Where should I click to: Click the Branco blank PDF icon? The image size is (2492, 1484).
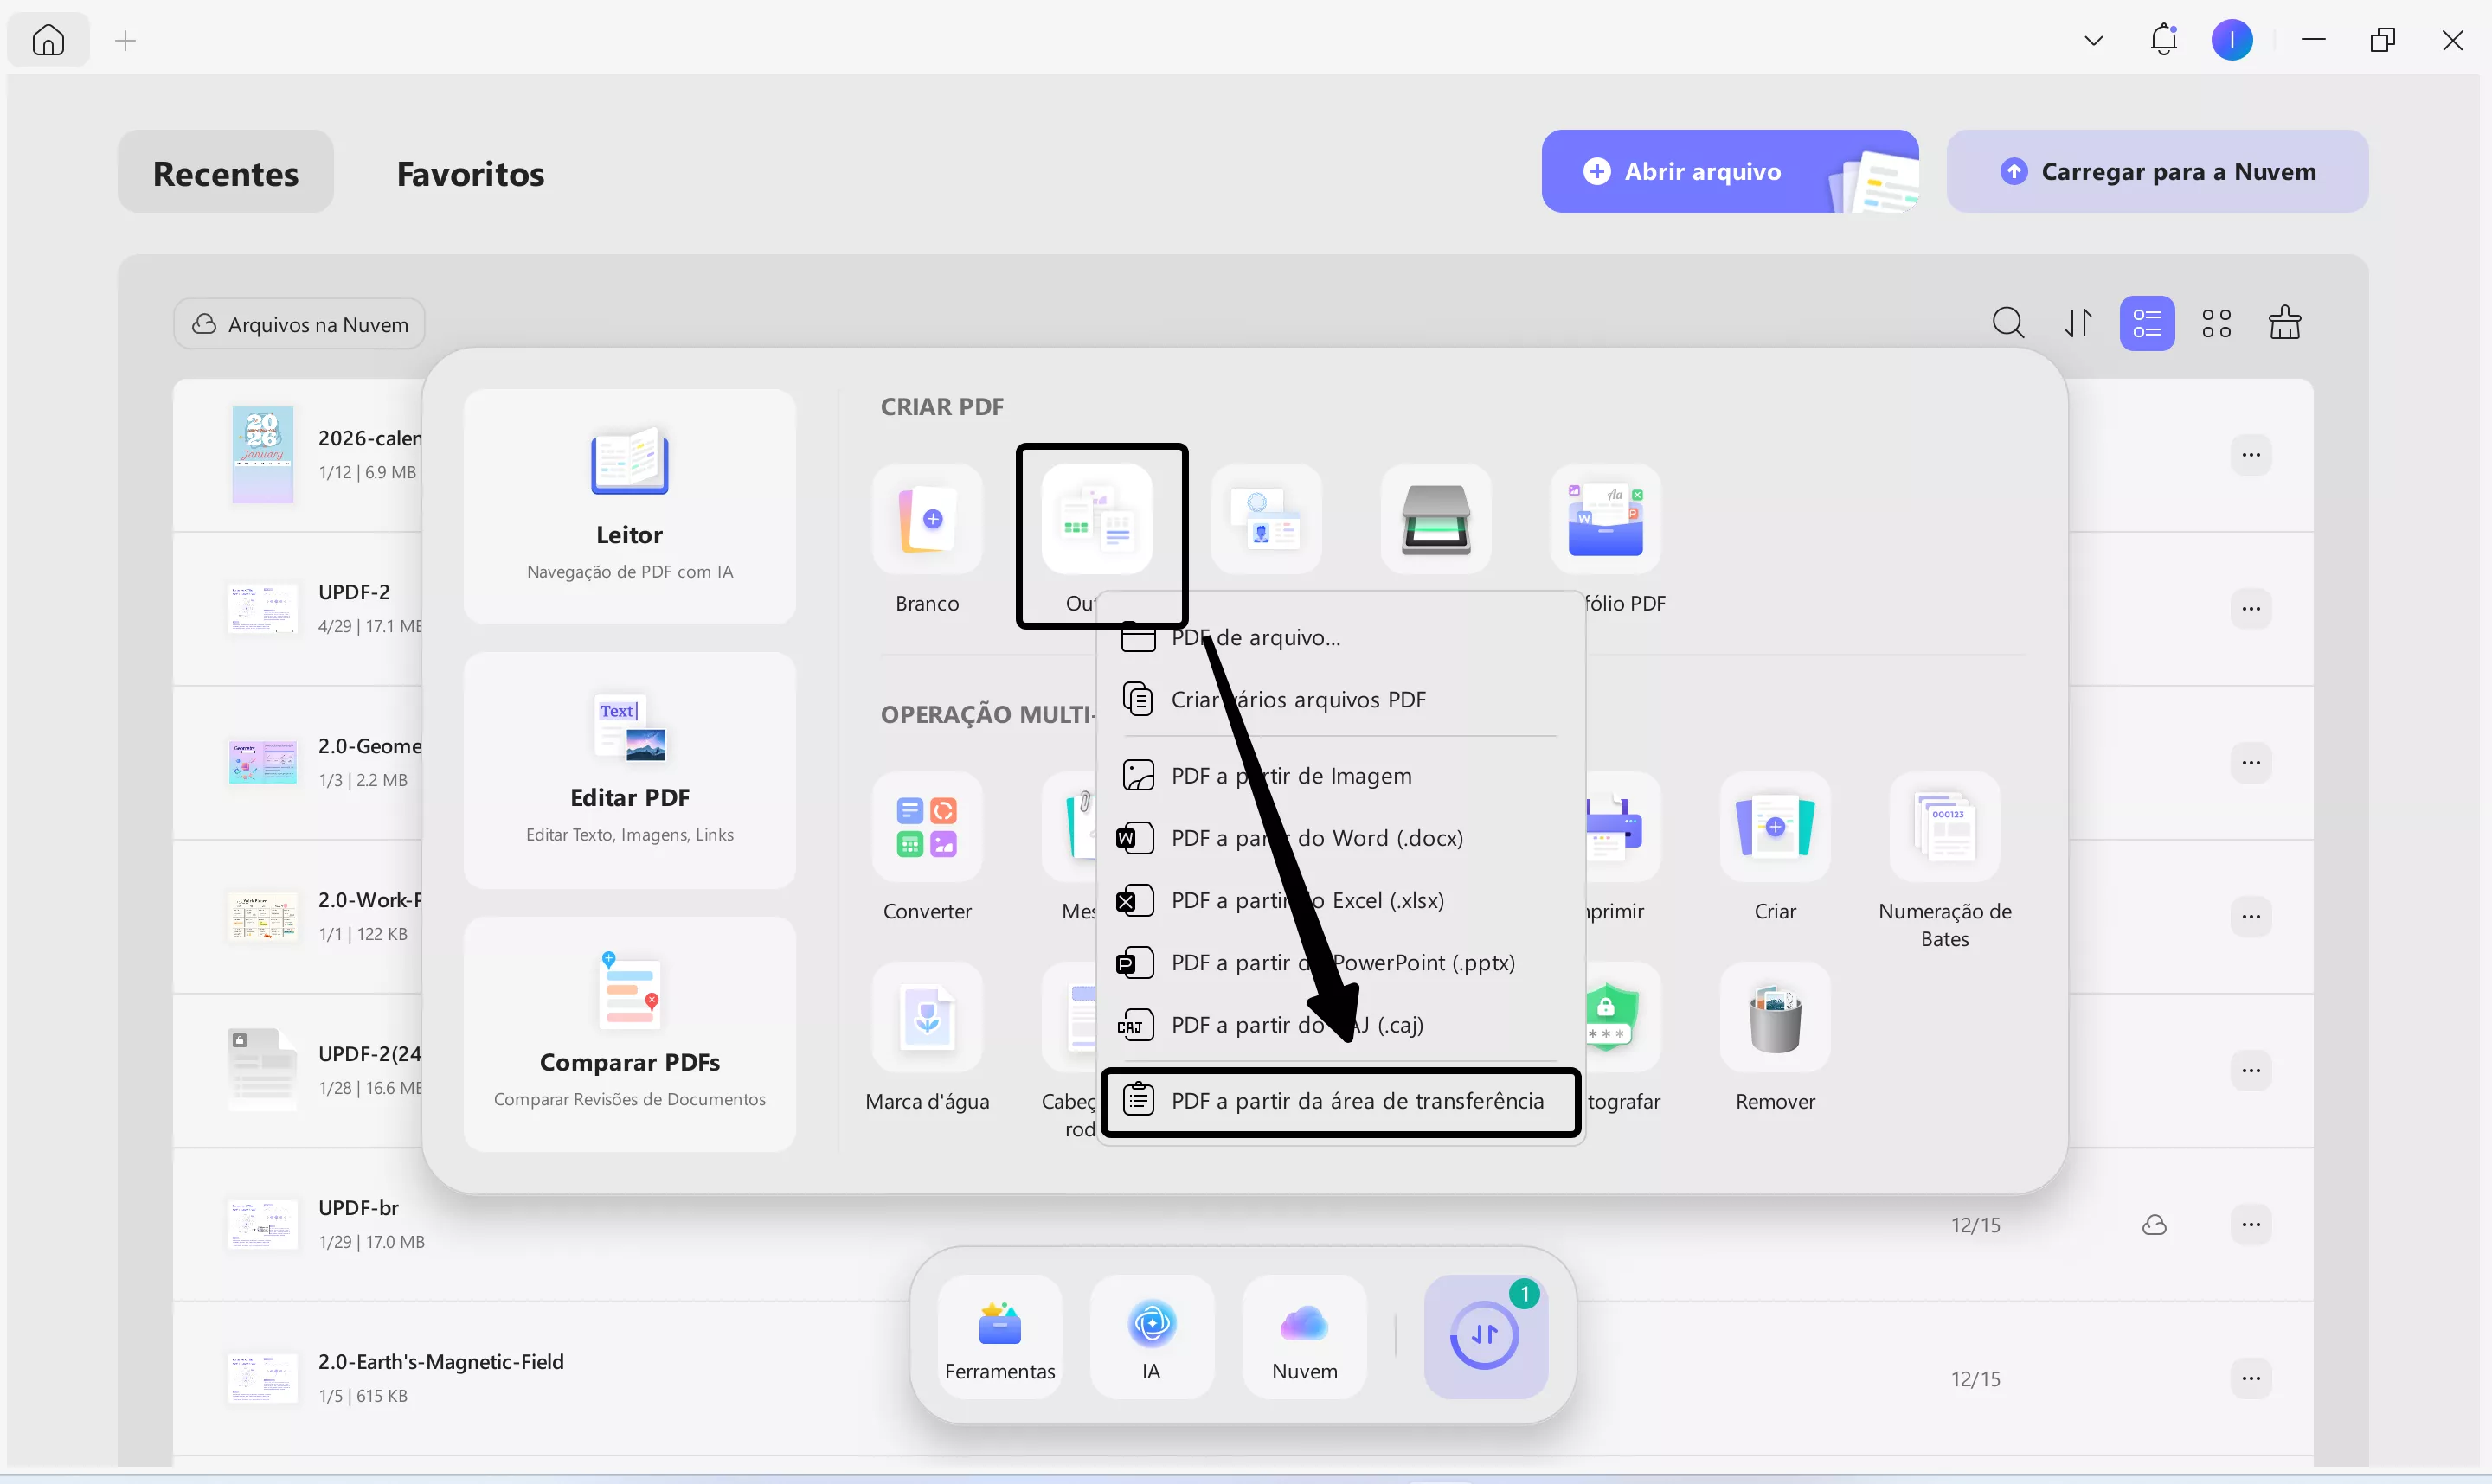[927, 519]
